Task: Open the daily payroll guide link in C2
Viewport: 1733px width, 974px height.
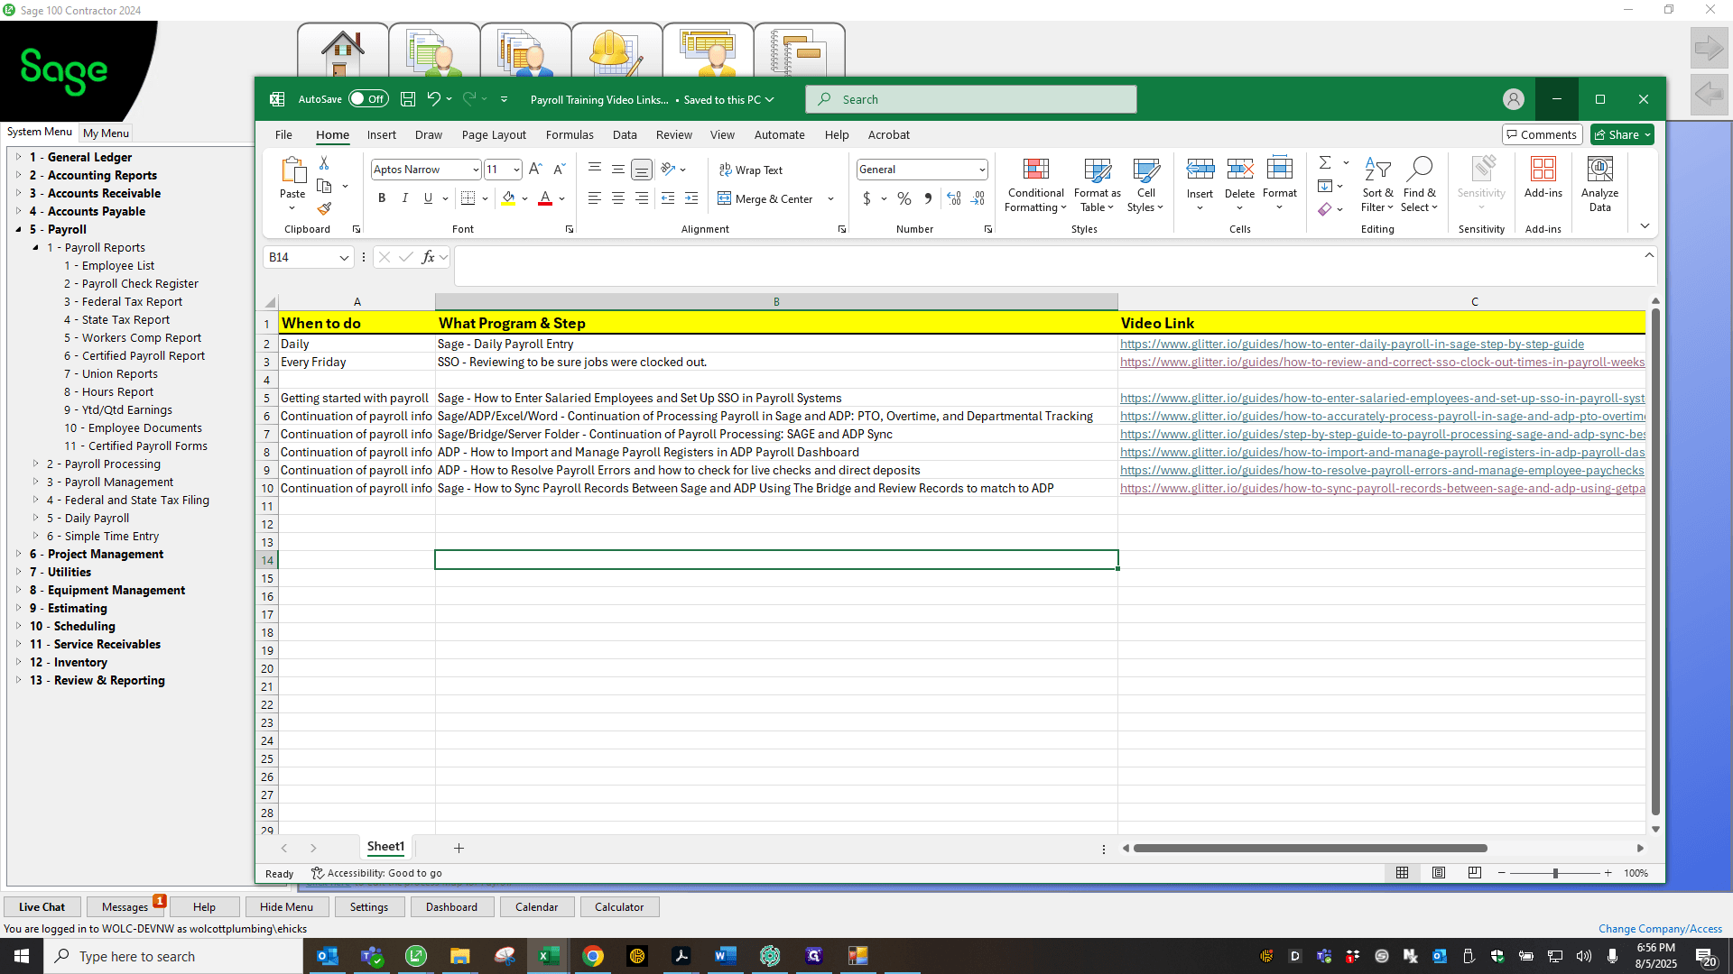Action: [1351, 345]
